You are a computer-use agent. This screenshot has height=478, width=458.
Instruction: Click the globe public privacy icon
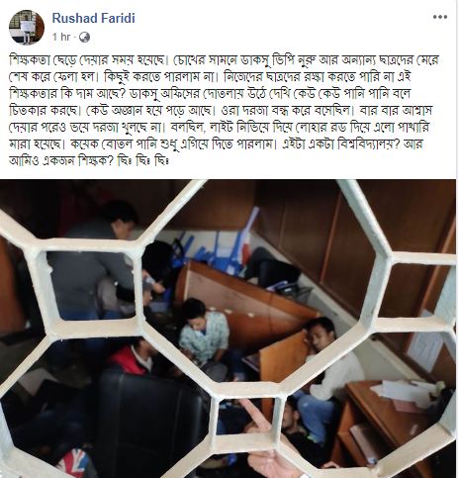point(84,37)
